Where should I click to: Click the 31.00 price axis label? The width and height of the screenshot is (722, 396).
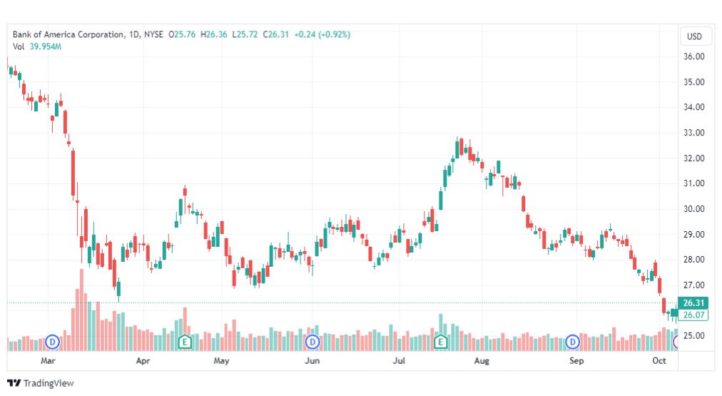pos(694,183)
